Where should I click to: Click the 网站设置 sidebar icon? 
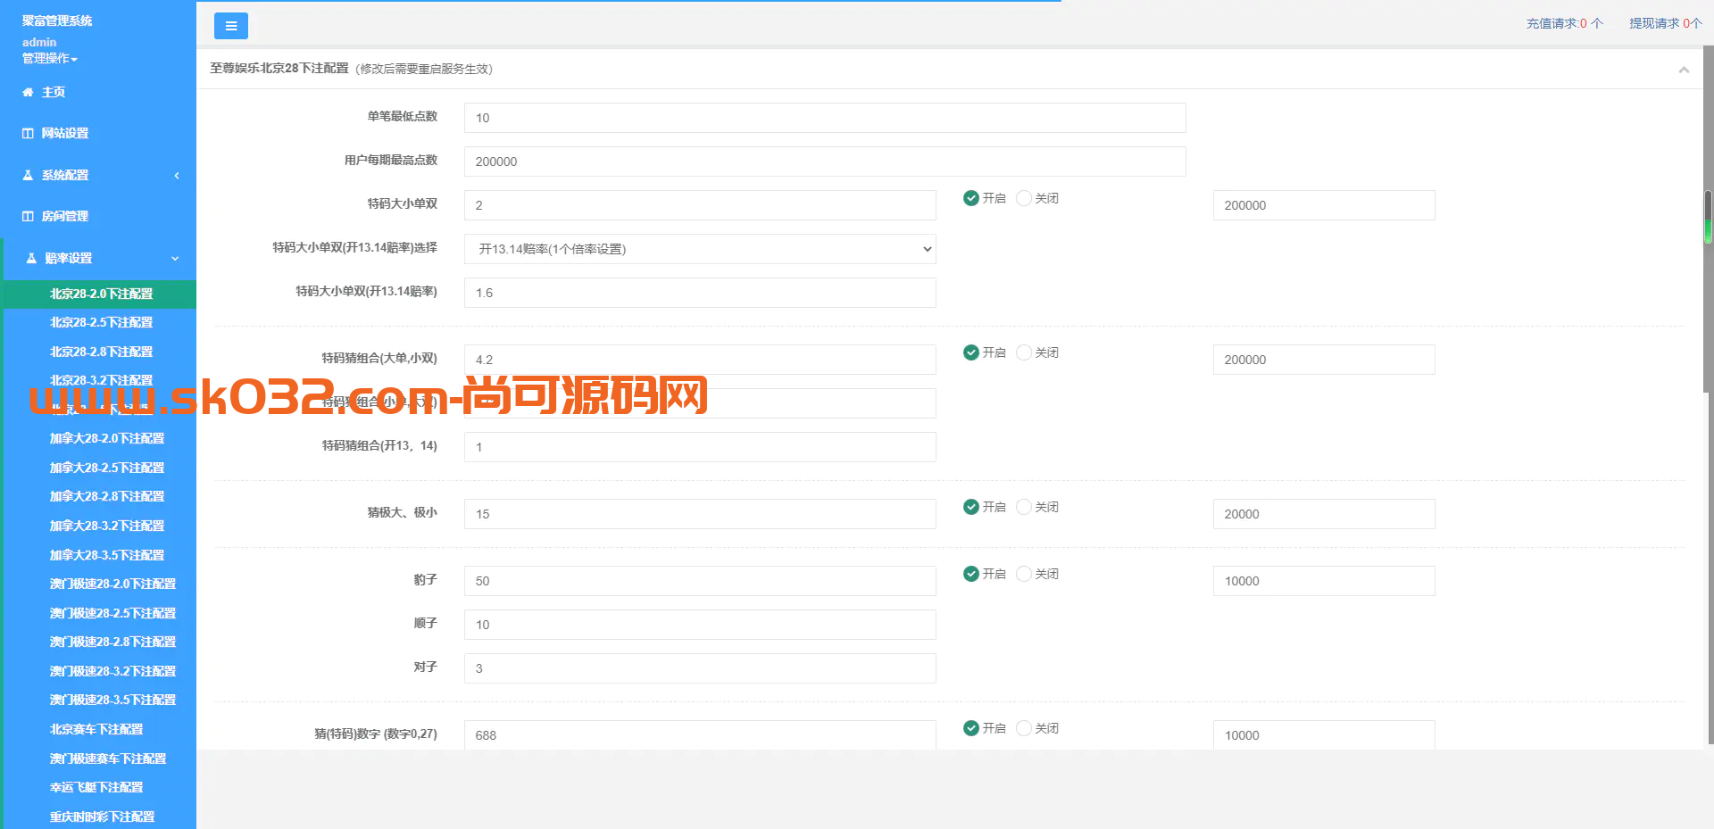[x=28, y=133]
